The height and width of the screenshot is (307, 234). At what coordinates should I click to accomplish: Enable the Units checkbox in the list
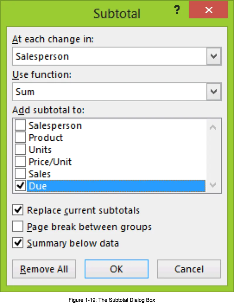point(20,149)
